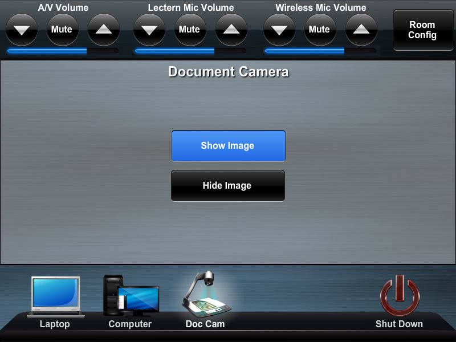The height and width of the screenshot is (342, 456).
Task: Raise the Wireless Mic Volume
Action: click(x=361, y=30)
